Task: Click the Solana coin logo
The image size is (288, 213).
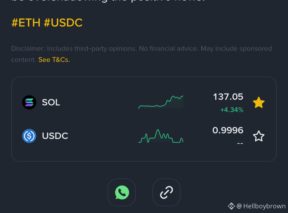Action: click(29, 102)
